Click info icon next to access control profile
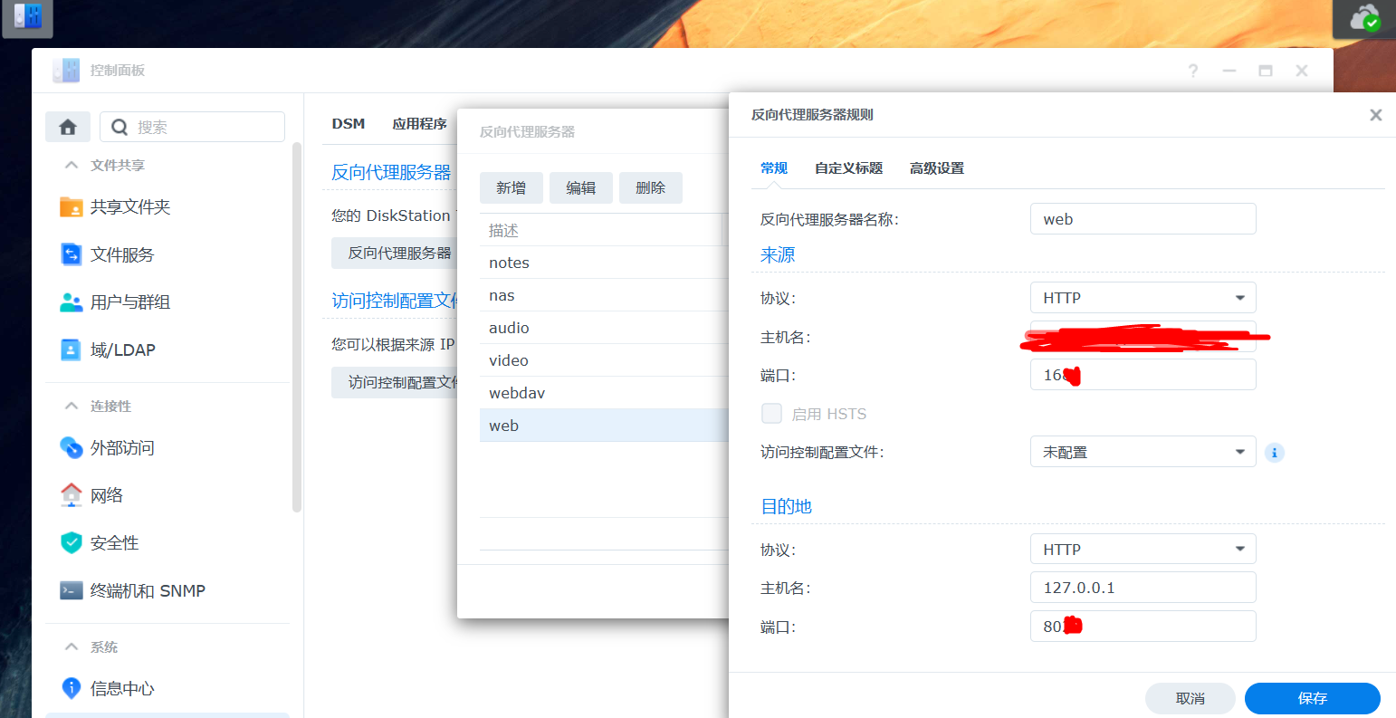The width and height of the screenshot is (1396, 718). 1275,452
